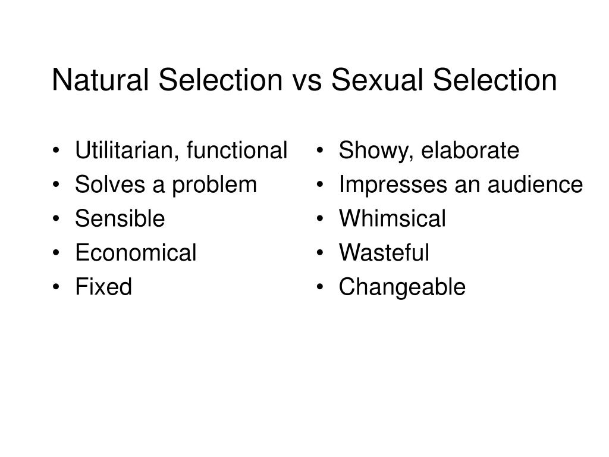
Task: Select the 'Wasteful' bullet item
Action: point(384,252)
